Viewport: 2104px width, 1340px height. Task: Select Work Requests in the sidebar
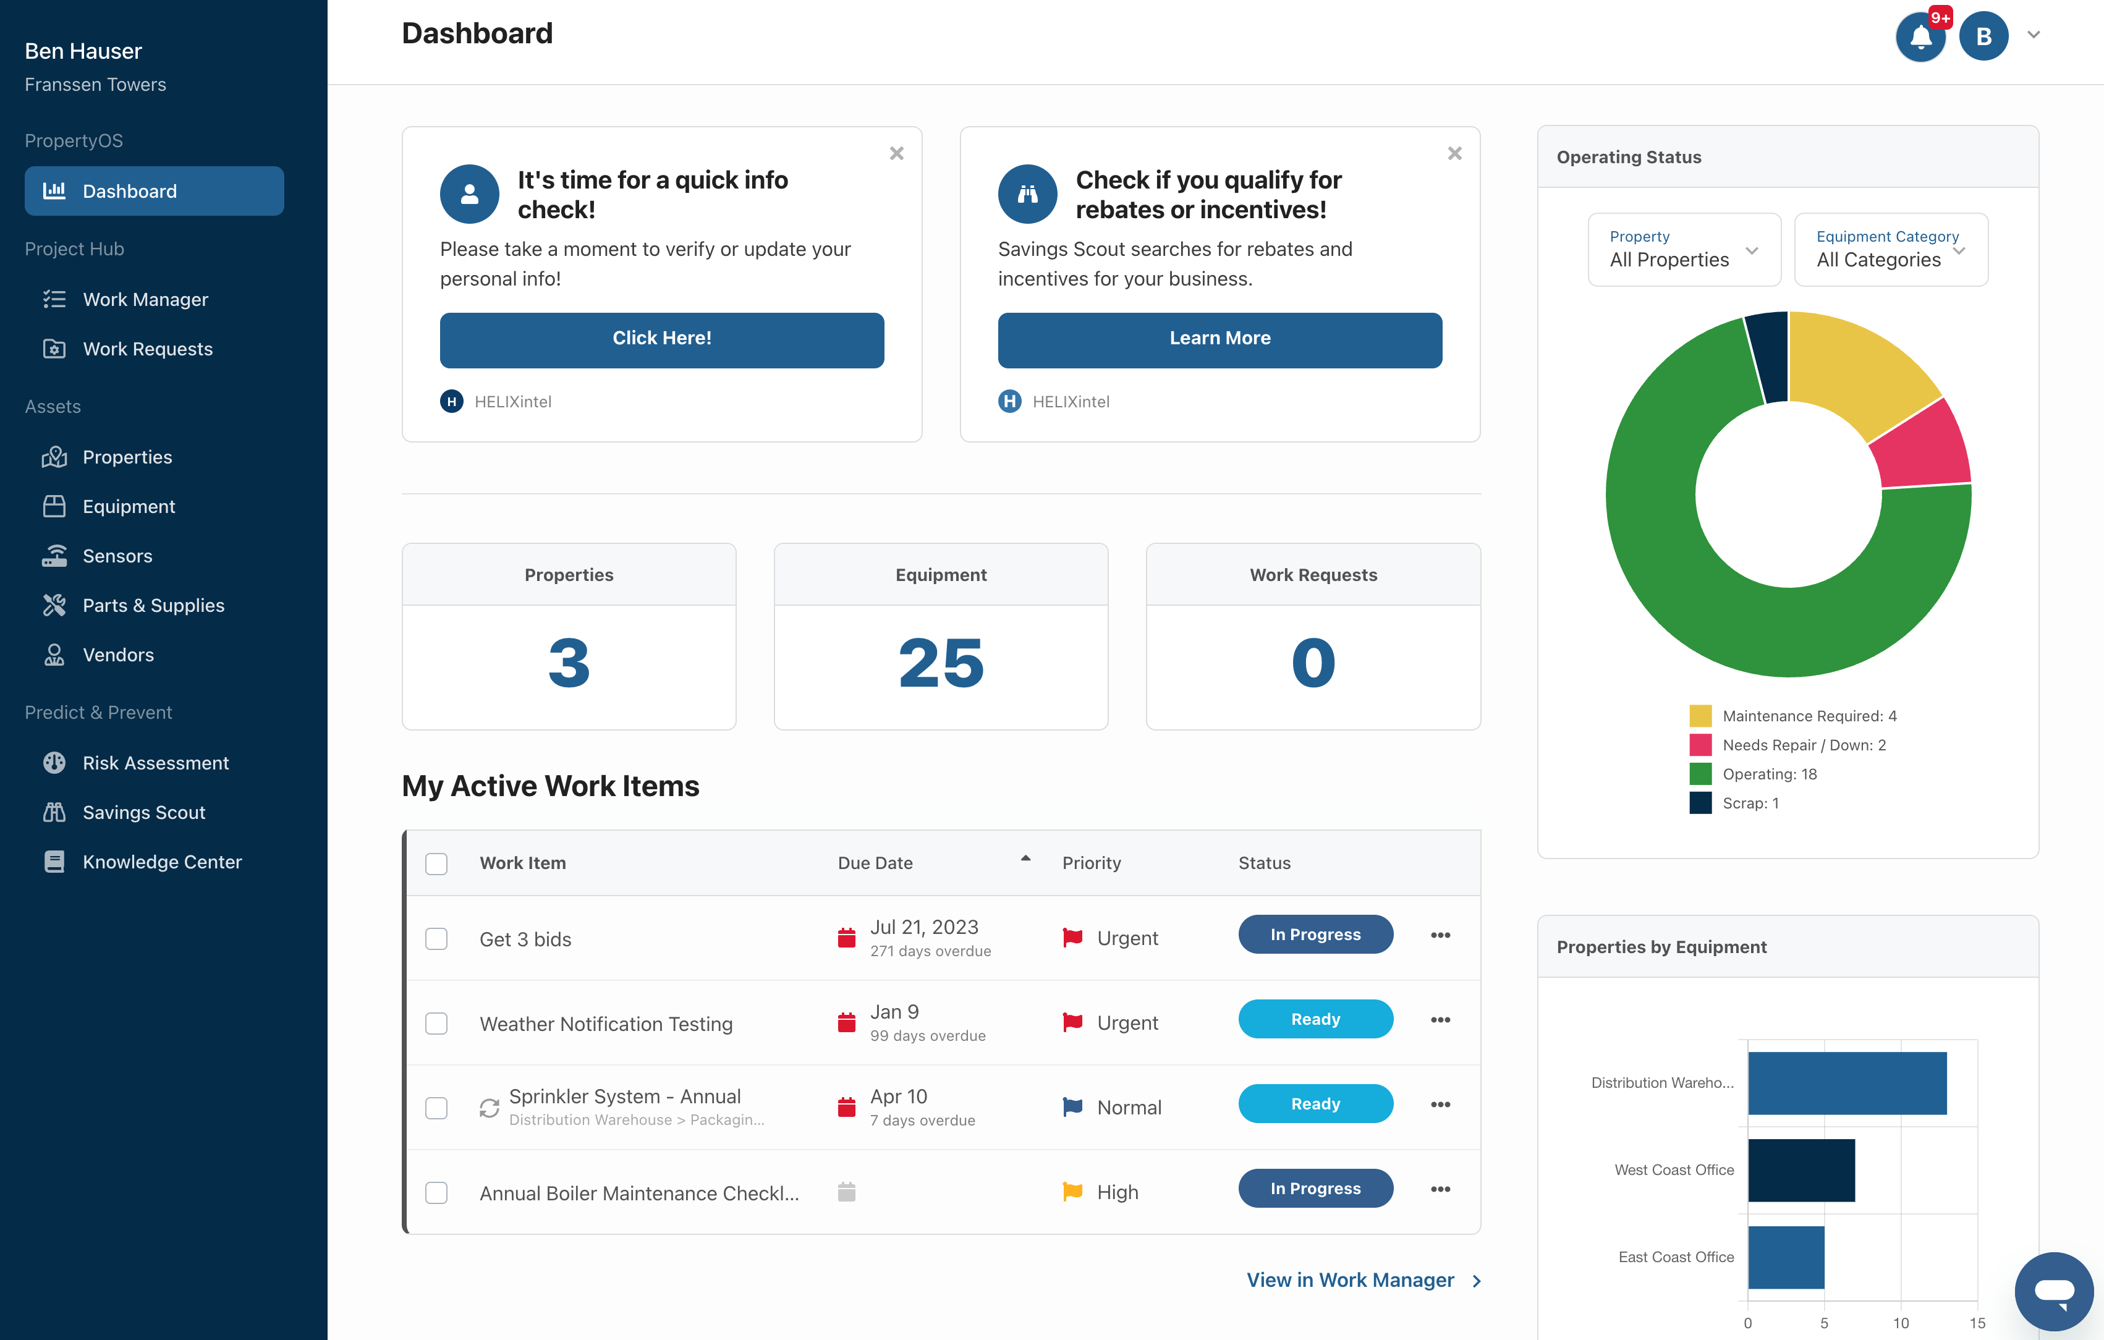click(x=148, y=349)
